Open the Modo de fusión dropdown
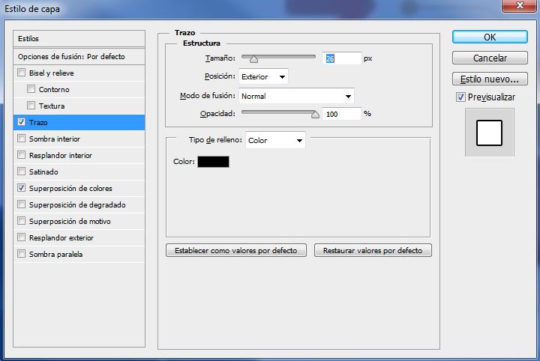This screenshot has height=361, width=540. pos(296,97)
